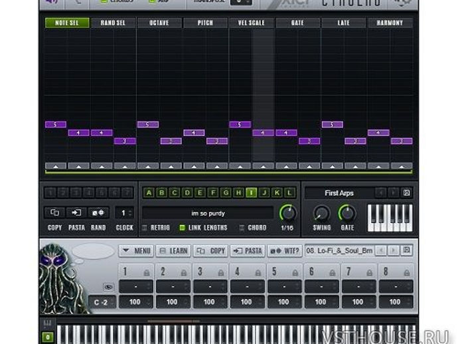Viewport: 458px width, 344px height.
Task: Select arp pattern D
Action: point(187,193)
